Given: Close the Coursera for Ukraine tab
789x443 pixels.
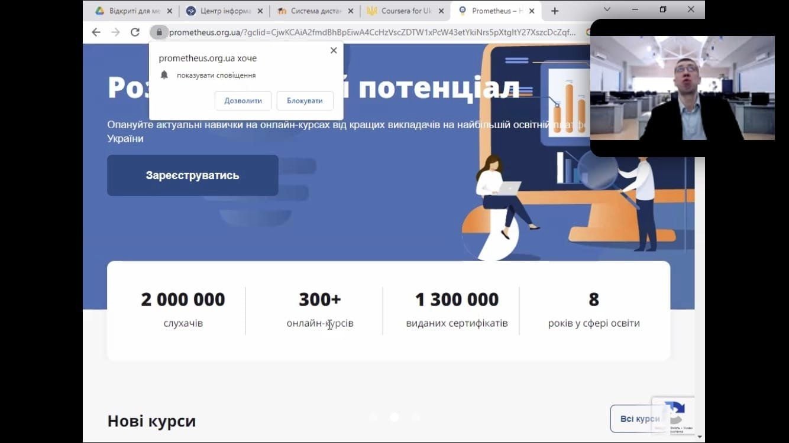Looking at the screenshot, I should tap(441, 11).
